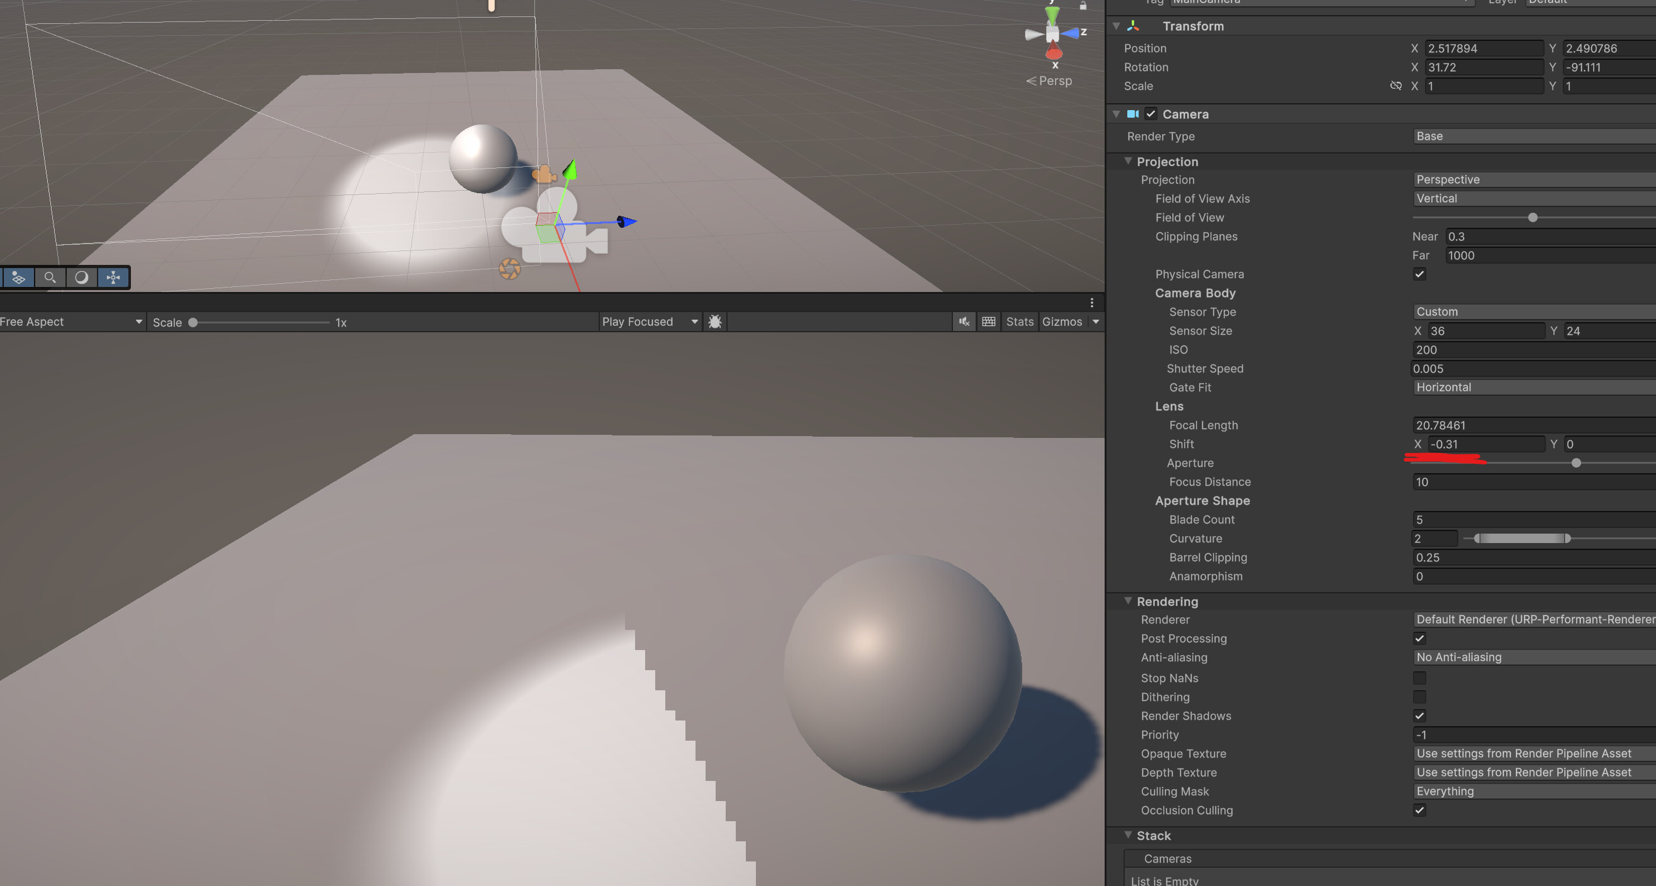1656x886 pixels.
Task: Enable the Stop NaNs checkbox
Action: tap(1419, 678)
